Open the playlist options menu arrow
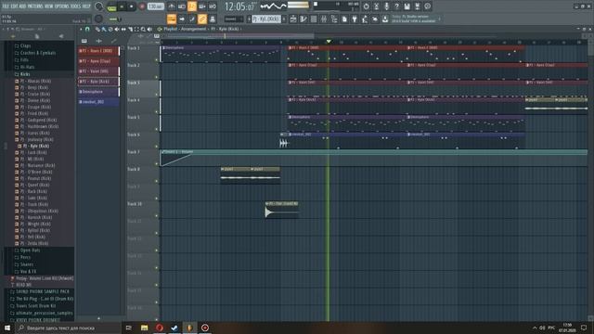 click(x=81, y=29)
